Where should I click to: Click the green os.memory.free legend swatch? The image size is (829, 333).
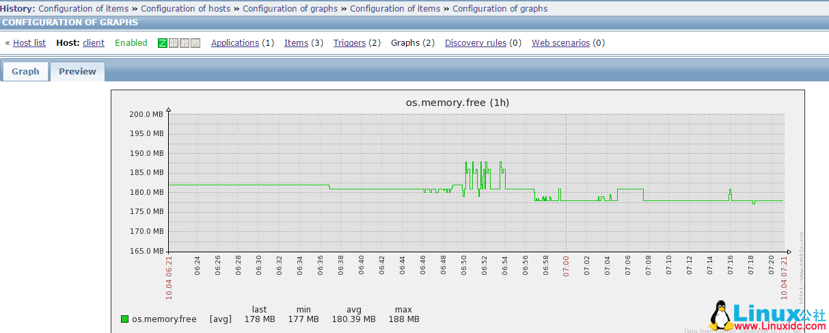coord(124,319)
